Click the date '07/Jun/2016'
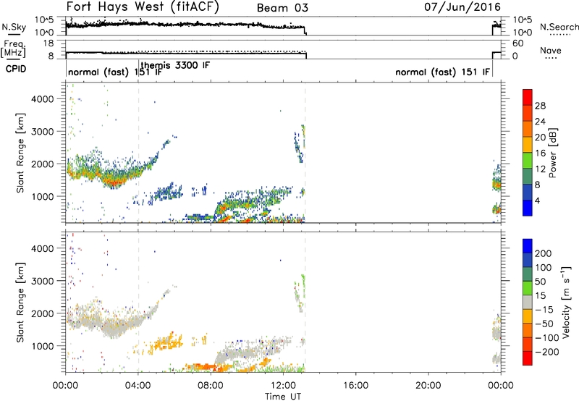The width and height of the screenshot is (579, 401). (x=462, y=7)
